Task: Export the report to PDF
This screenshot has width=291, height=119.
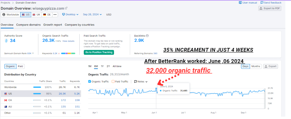Action: point(270,8)
